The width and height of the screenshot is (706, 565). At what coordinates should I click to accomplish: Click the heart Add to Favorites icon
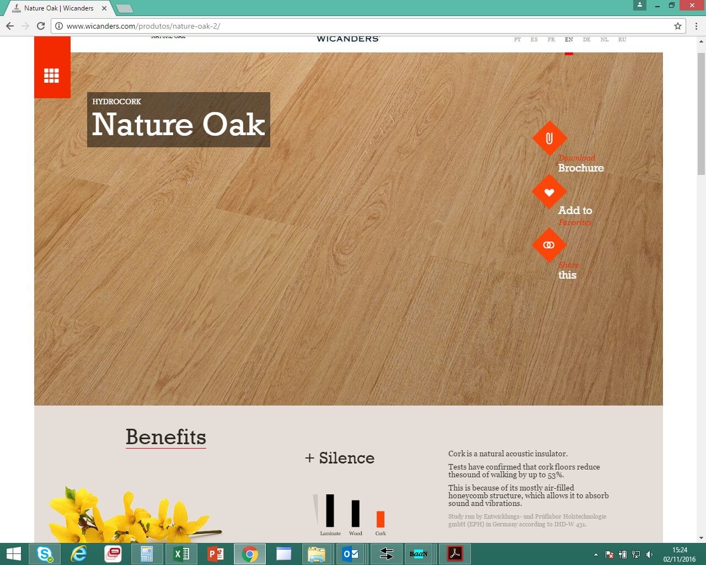pyautogui.click(x=549, y=192)
